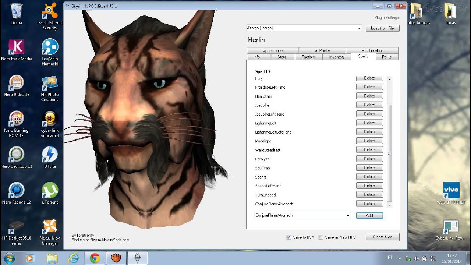Enable the Save as New NPC checkbox
Viewport: 471px width, 265px height.
[x=321, y=237]
